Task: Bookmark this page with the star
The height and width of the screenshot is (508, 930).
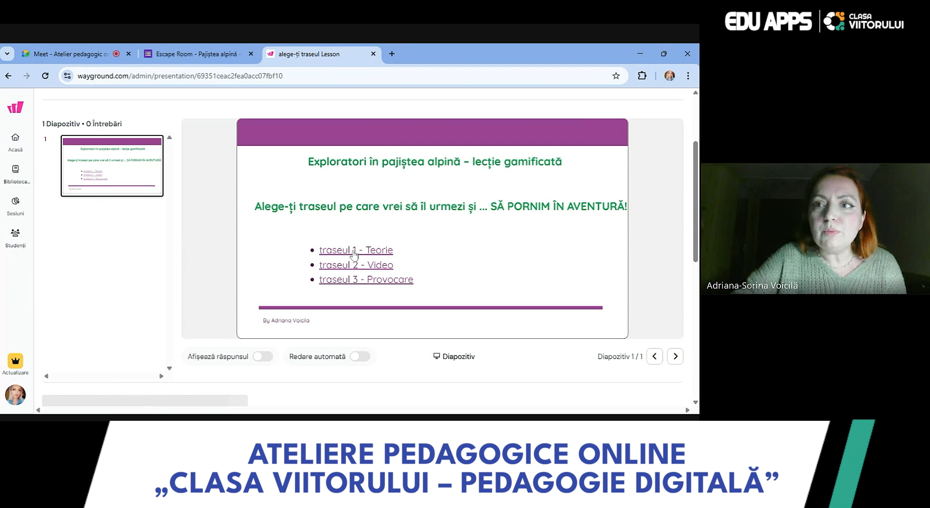Action: [x=616, y=76]
